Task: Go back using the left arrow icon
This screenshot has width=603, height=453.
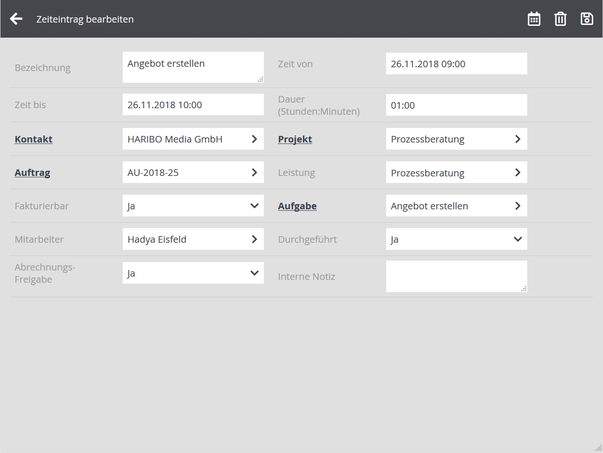Action: pyautogui.click(x=16, y=19)
